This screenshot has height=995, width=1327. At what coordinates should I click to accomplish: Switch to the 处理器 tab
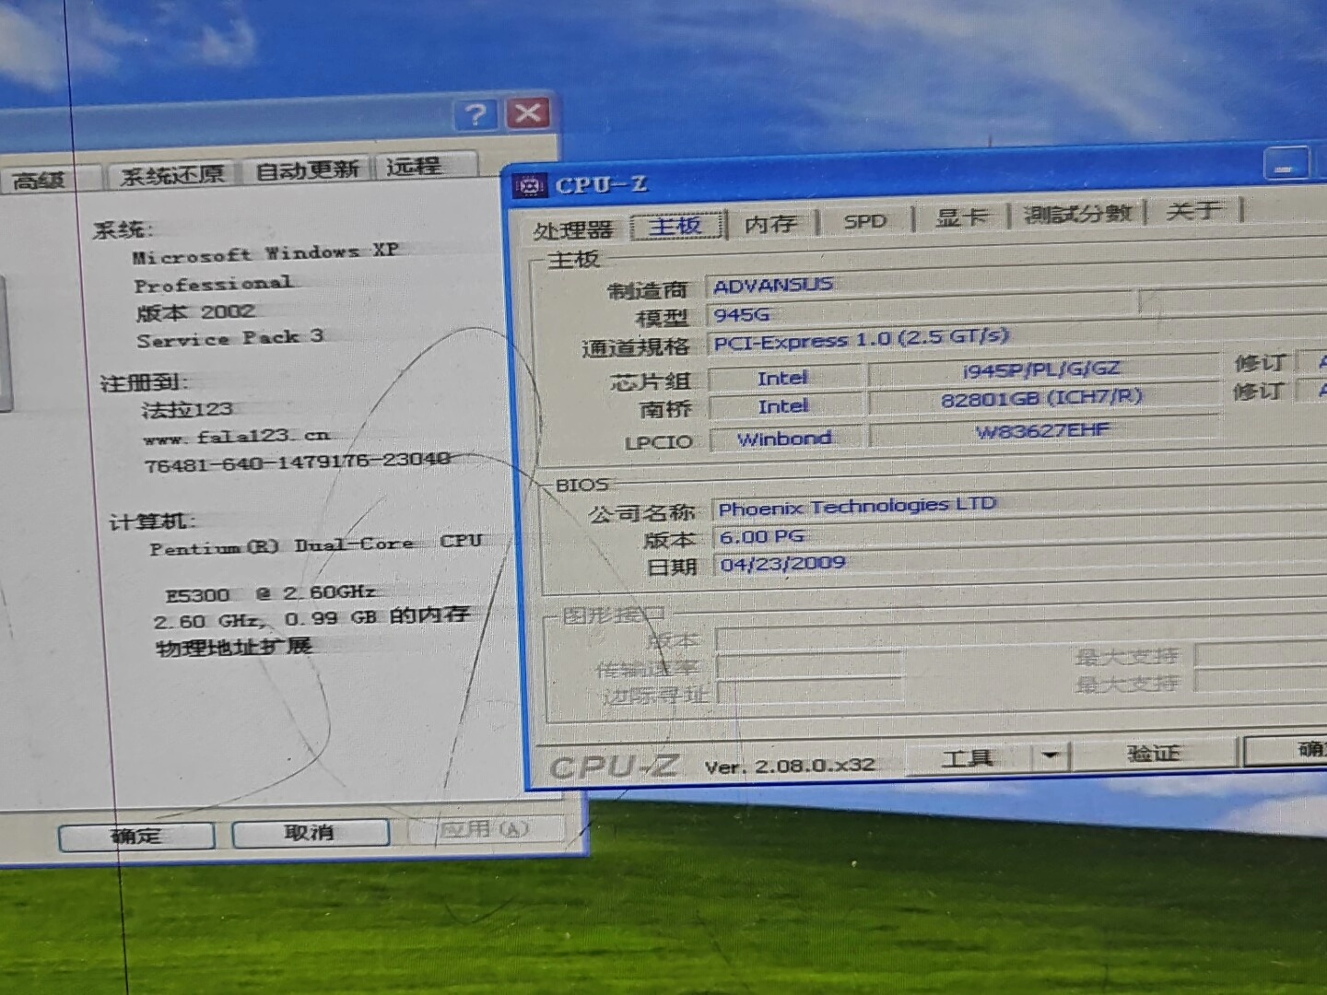click(x=572, y=229)
